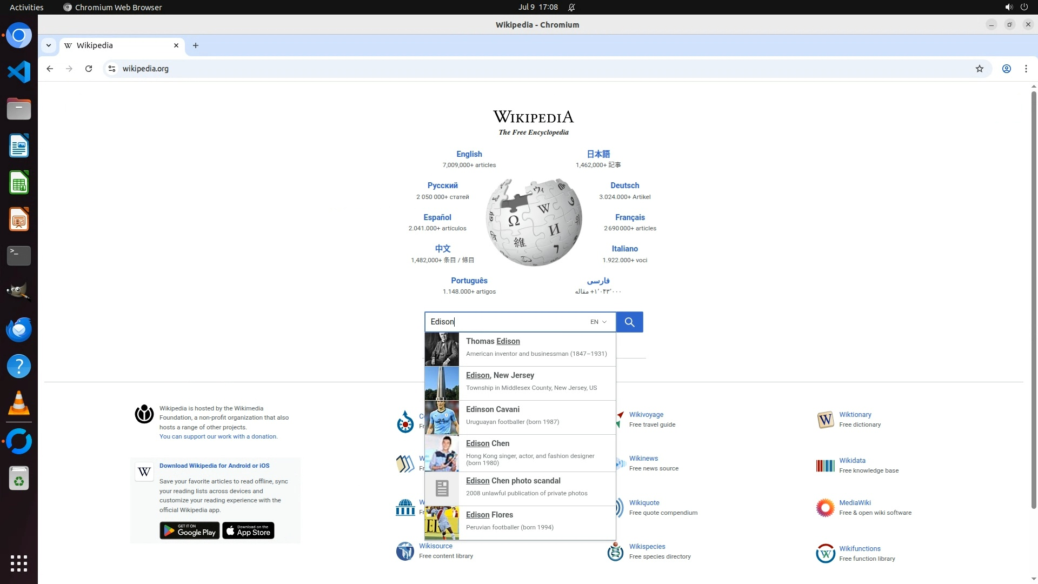1038x584 pixels.
Task: Open Chromium three-dot menu
Action: click(1026, 69)
